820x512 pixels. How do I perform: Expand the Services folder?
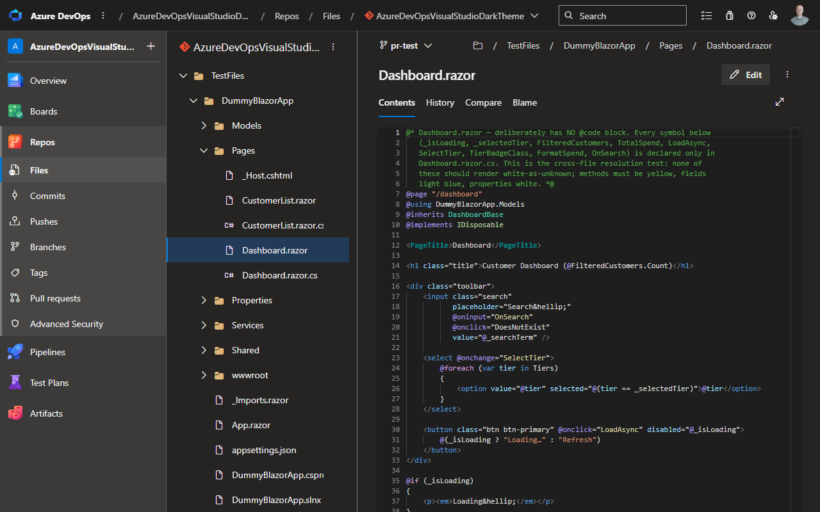204,325
